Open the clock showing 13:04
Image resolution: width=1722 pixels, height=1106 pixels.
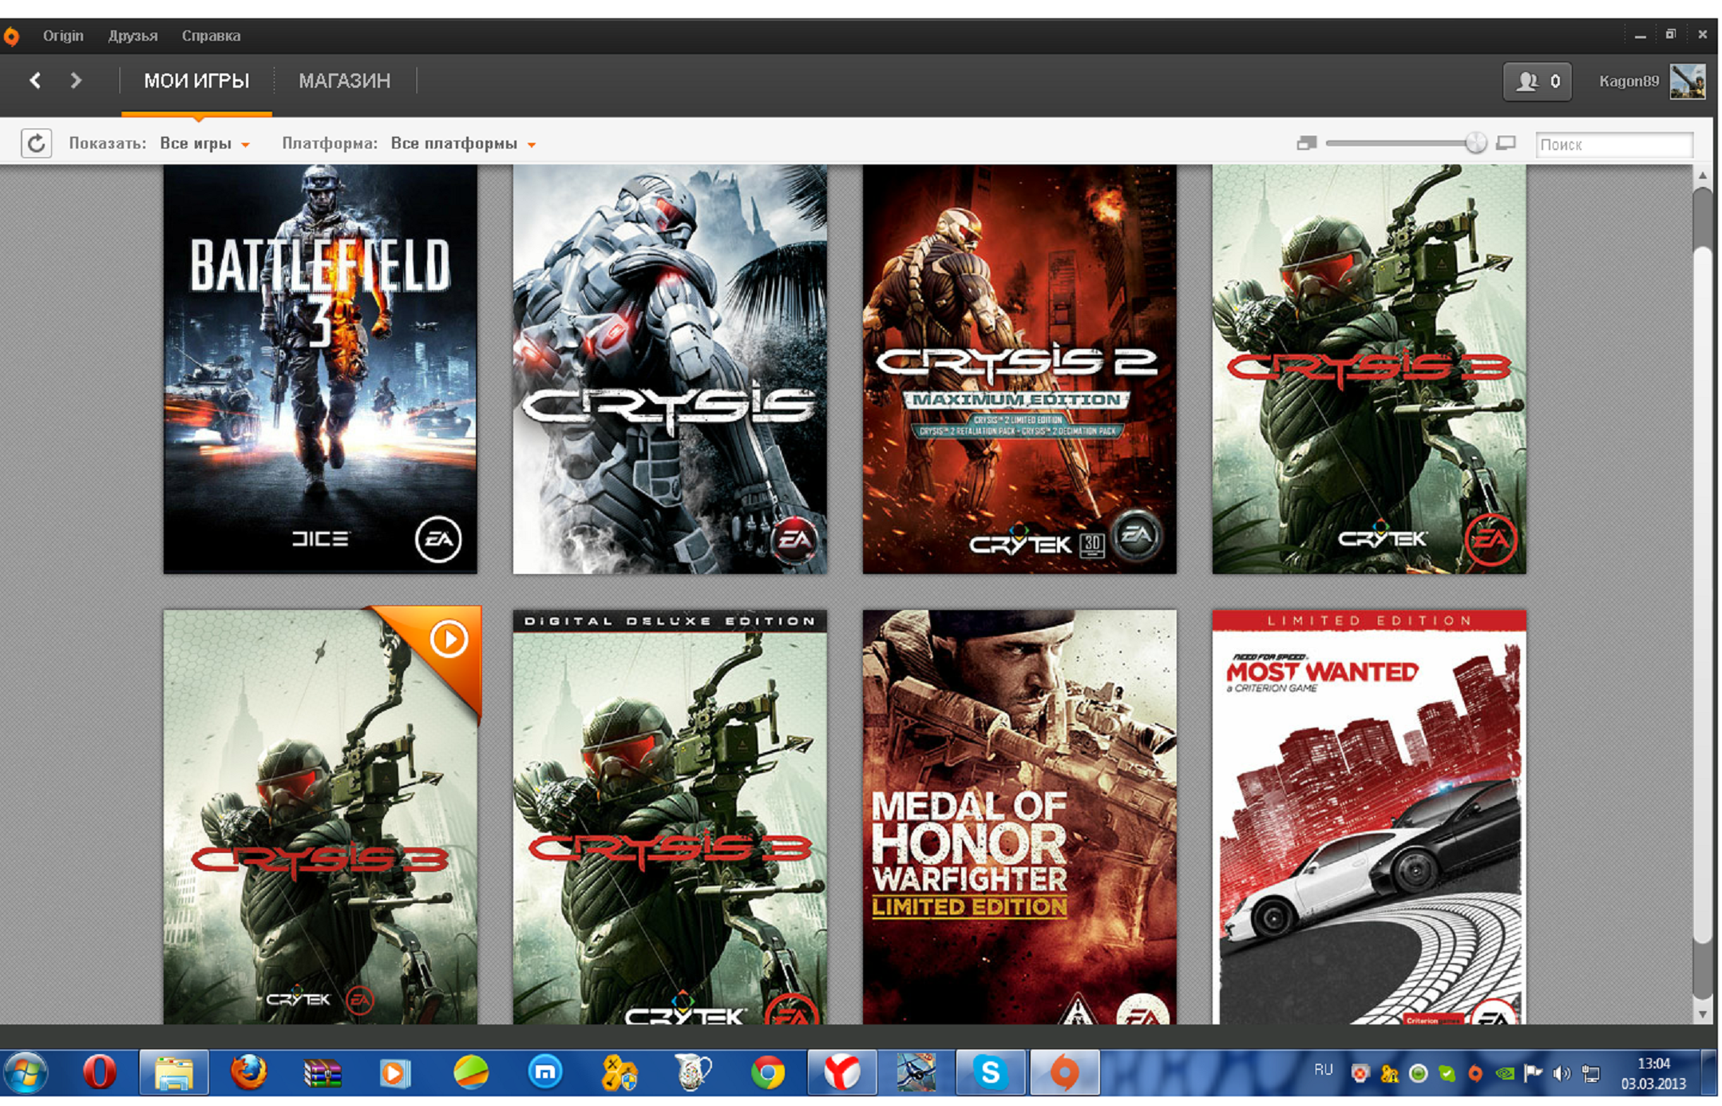1653,1073
